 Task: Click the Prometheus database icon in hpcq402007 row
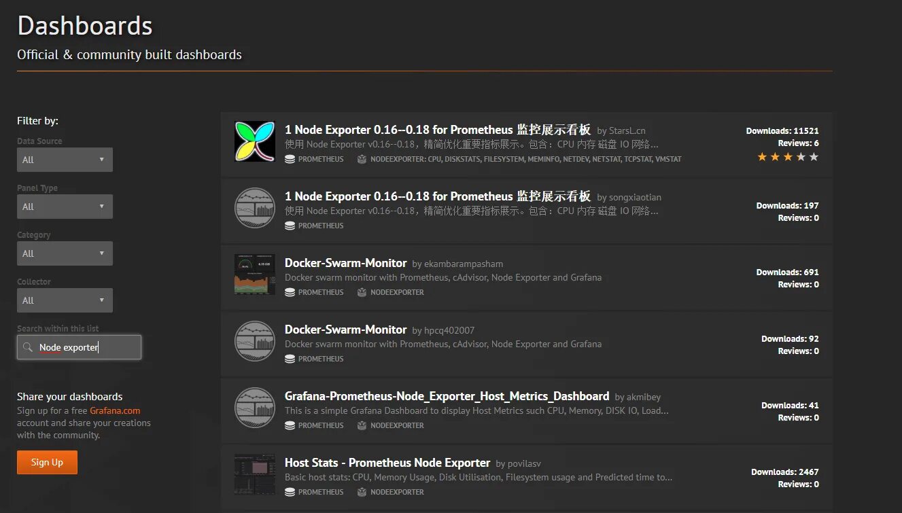coord(290,359)
